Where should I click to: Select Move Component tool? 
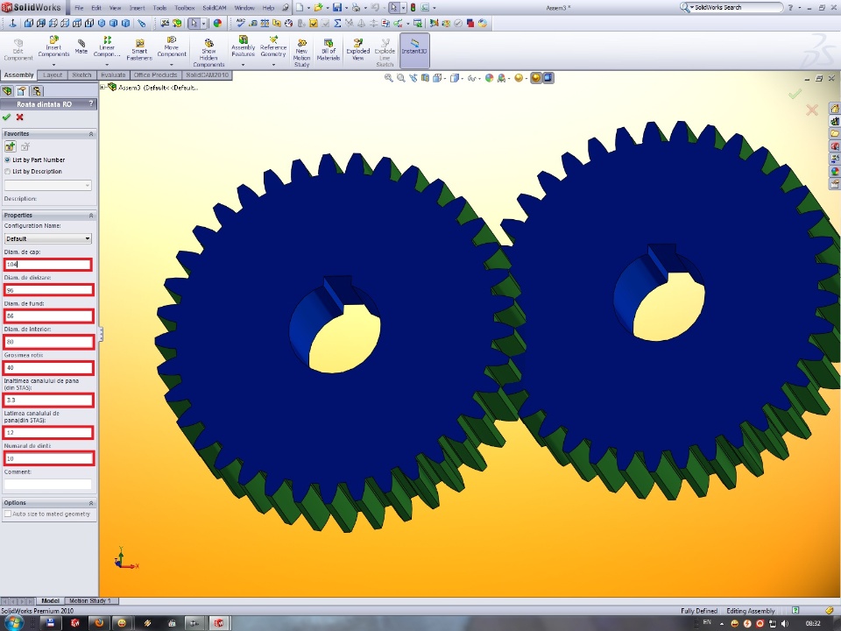coord(172,46)
